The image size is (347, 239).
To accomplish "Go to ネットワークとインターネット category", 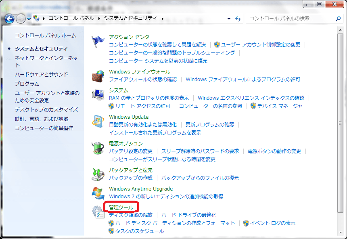I will [46, 62].
